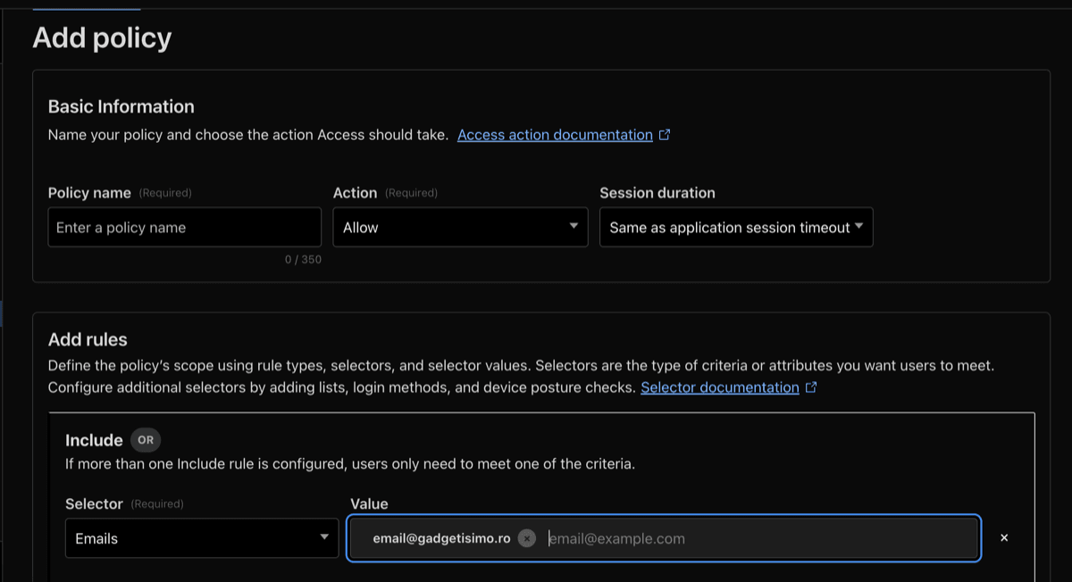Click the caret arrow in Session duration field

pyautogui.click(x=858, y=226)
